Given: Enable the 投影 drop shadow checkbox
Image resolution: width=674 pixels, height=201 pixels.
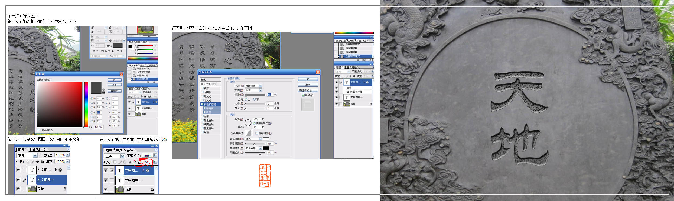Looking at the screenshot, I should [x=202, y=88].
